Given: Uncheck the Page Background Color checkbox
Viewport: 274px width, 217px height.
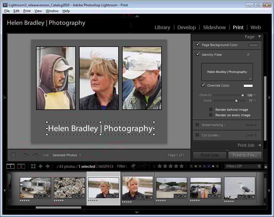Looking at the screenshot, I should (198, 45).
